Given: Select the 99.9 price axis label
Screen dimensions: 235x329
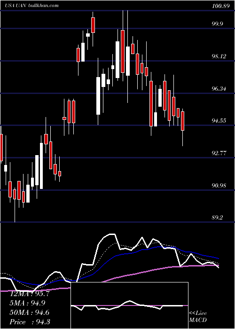Looking at the screenshot, I should [217, 23].
